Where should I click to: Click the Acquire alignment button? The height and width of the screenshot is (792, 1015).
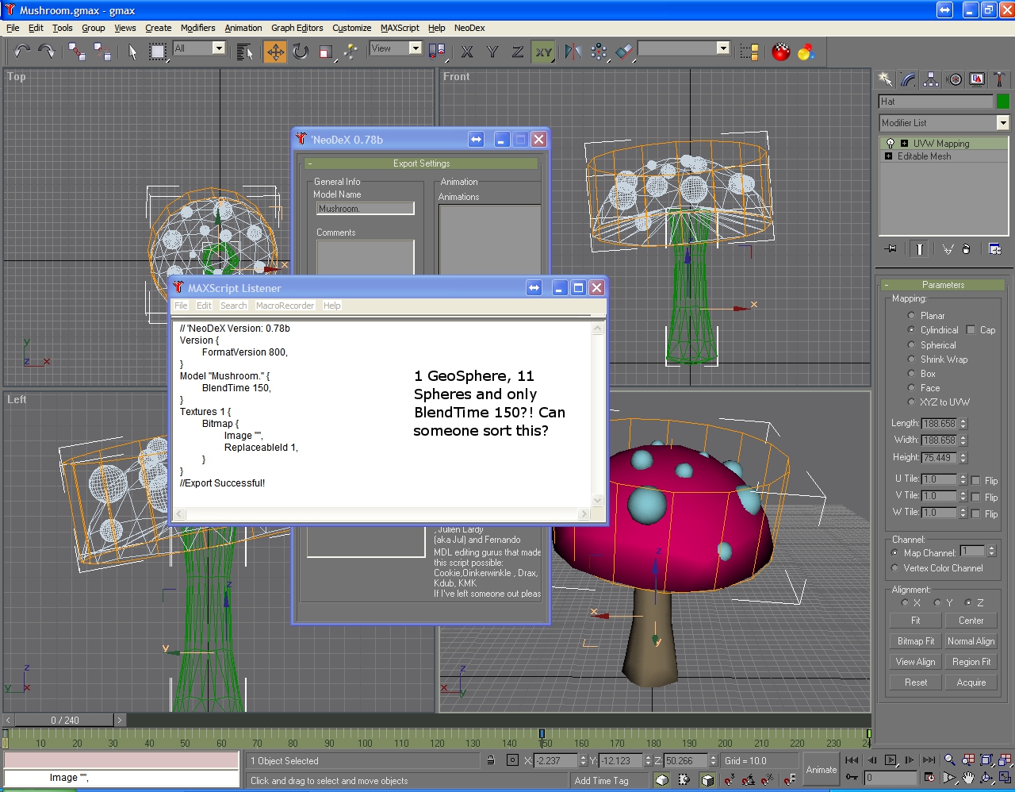tap(971, 682)
